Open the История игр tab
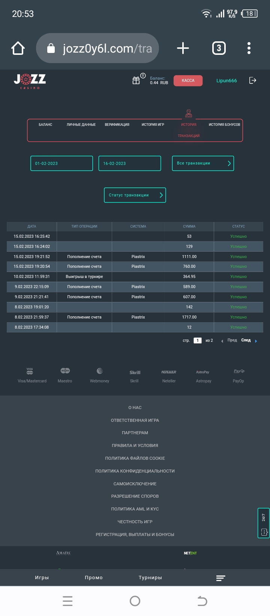 click(153, 125)
